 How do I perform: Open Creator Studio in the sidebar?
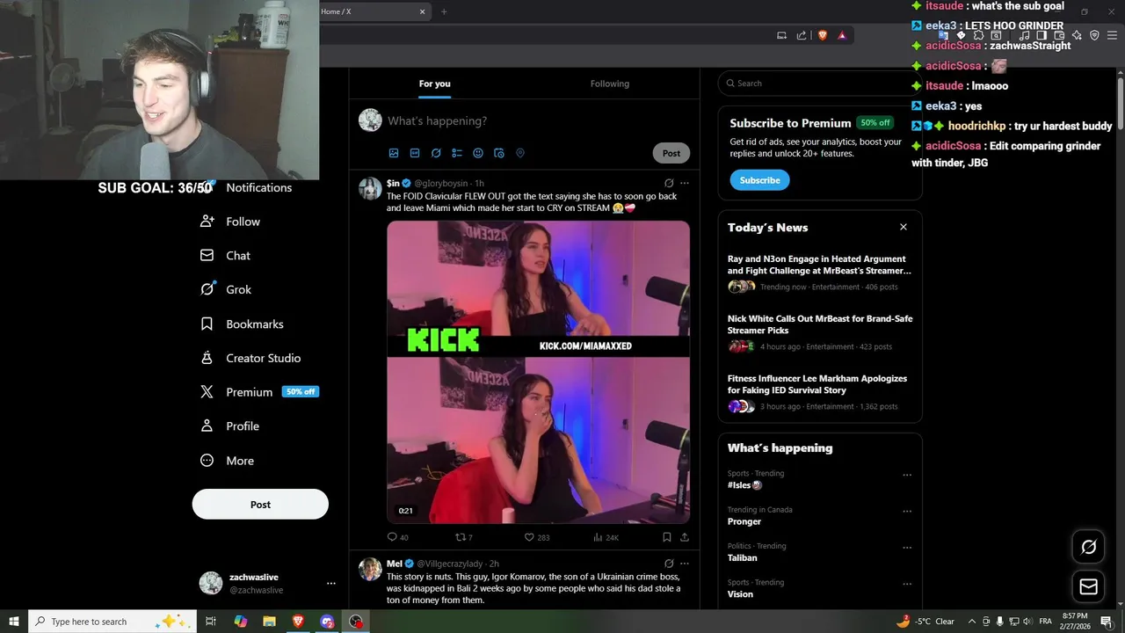(x=250, y=358)
